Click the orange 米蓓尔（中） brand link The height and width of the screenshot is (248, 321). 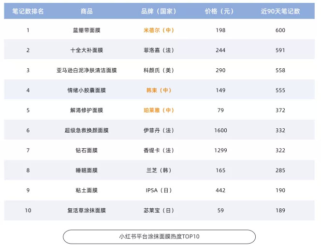pos(159,30)
